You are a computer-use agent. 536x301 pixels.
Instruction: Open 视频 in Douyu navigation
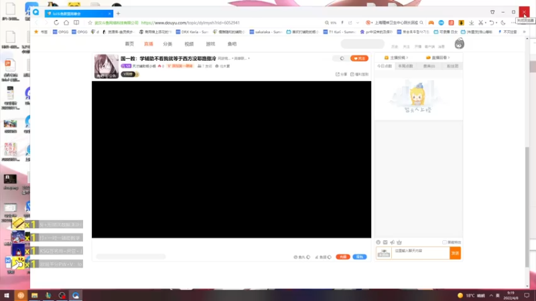point(189,44)
